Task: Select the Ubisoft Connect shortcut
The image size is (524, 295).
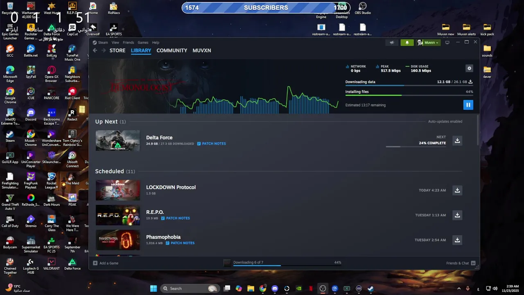Action: (x=72, y=160)
